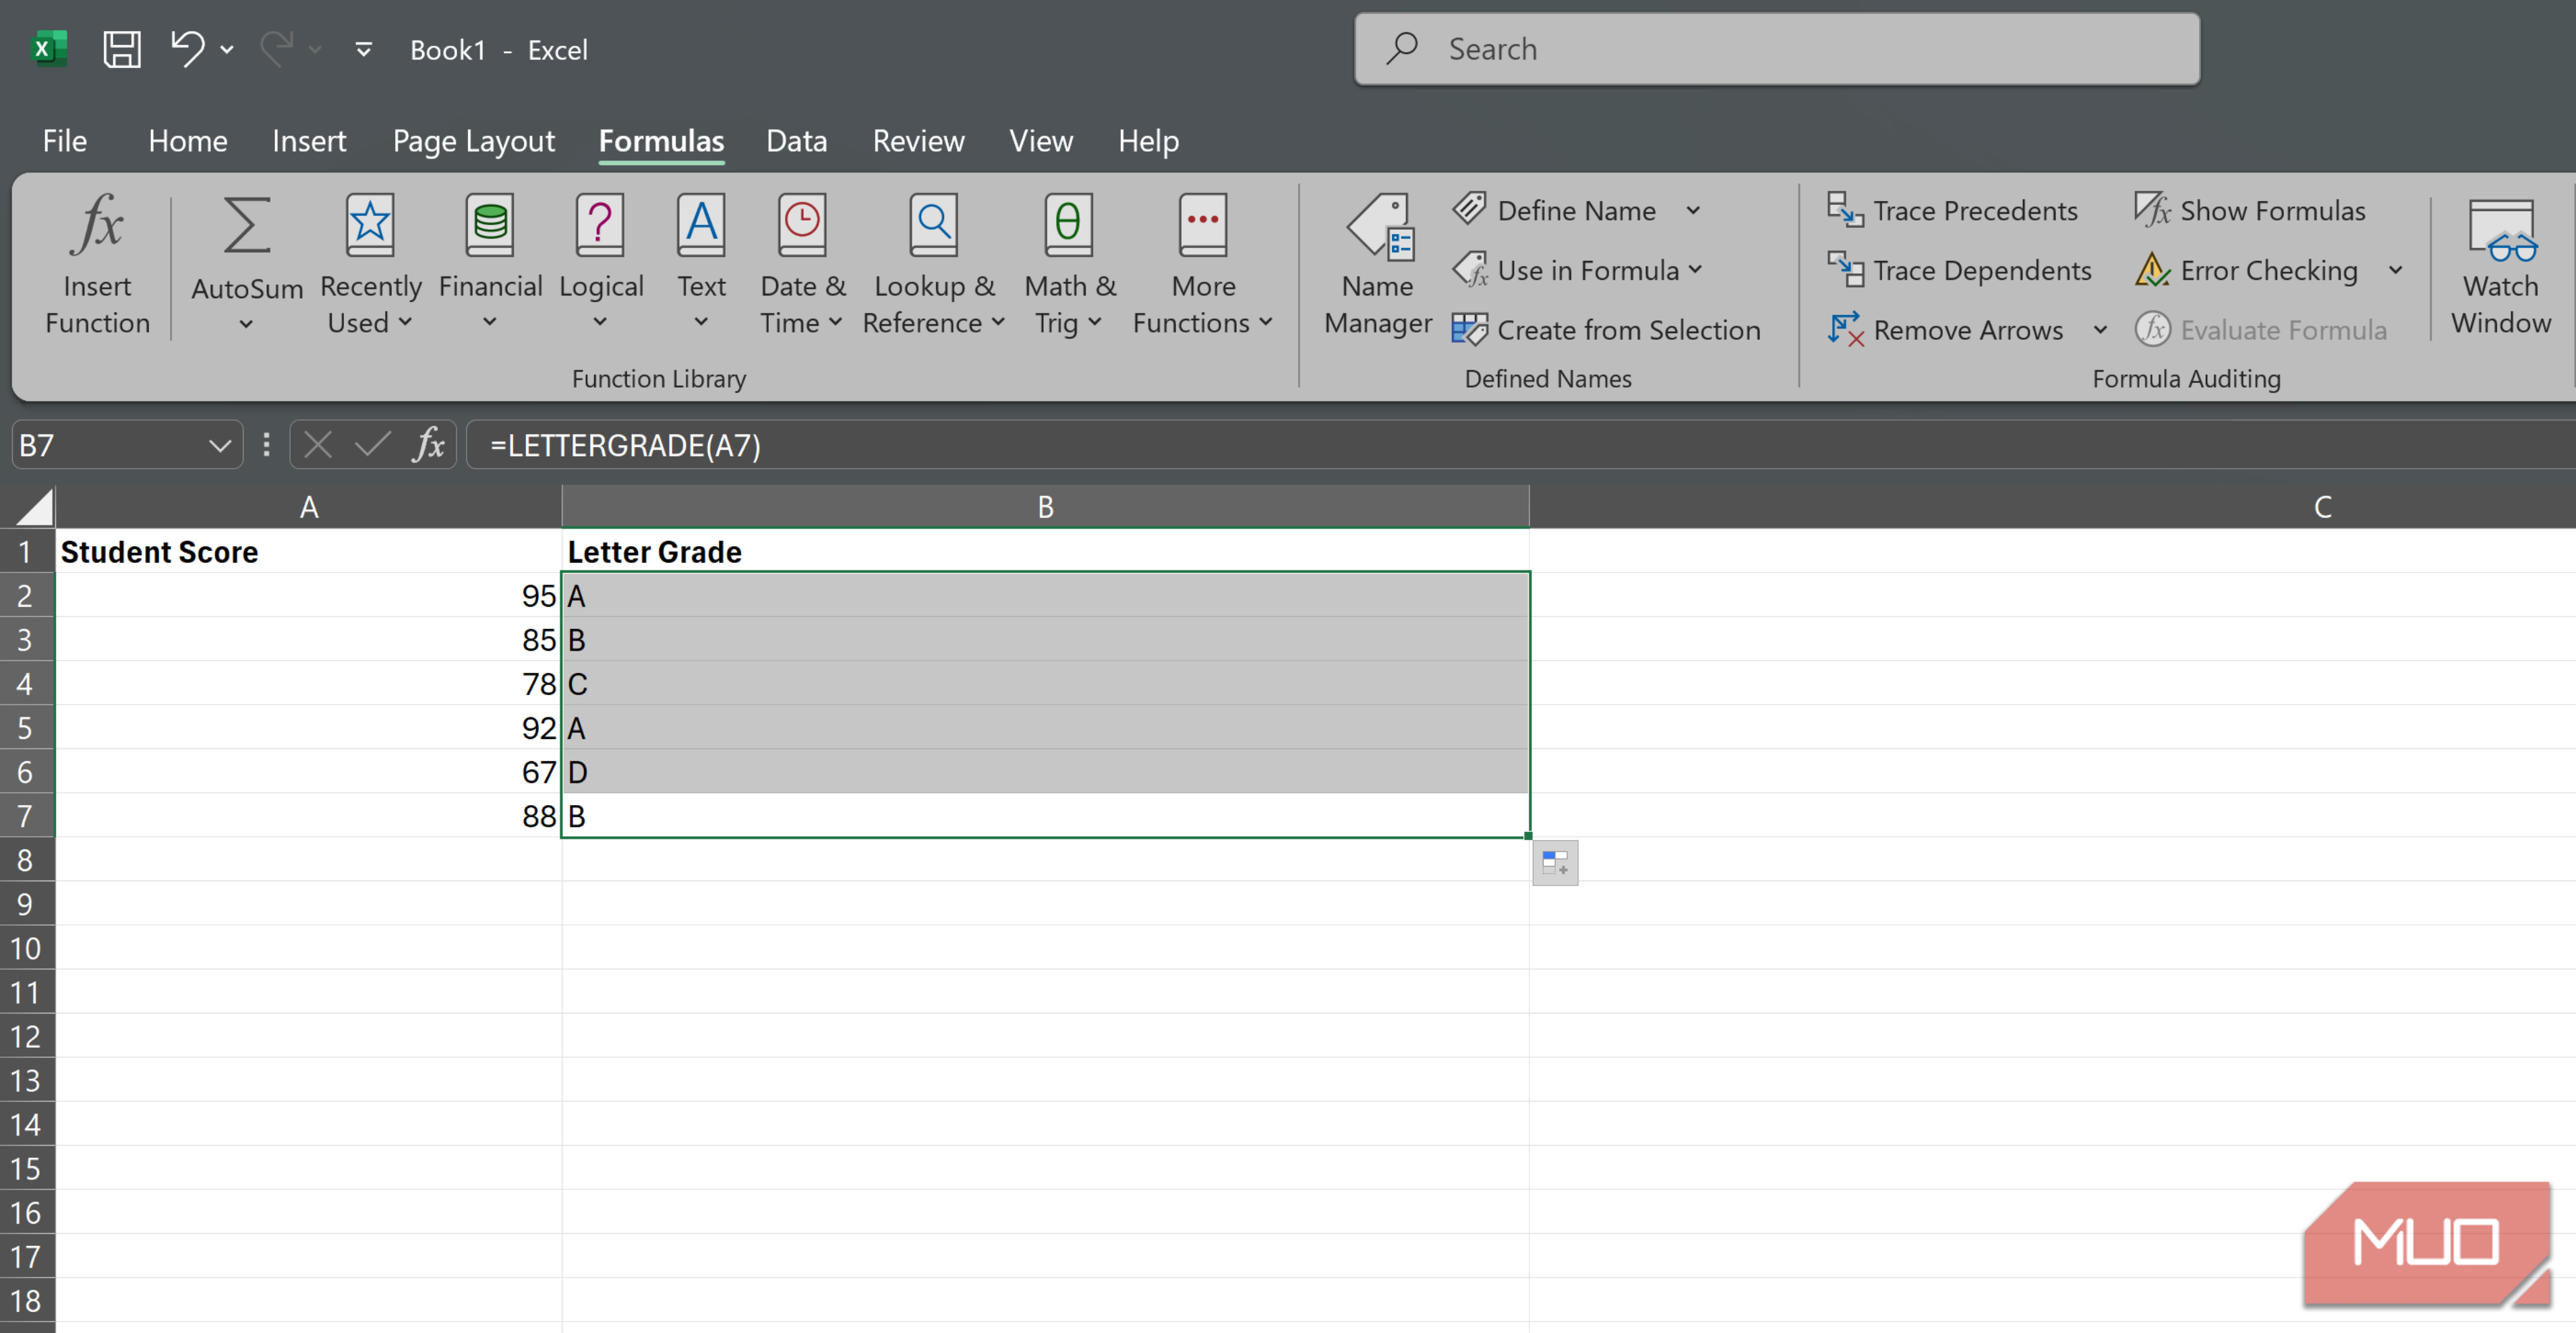Switch to the Review tab
This screenshot has height=1333, width=2576.
coord(918,141)
